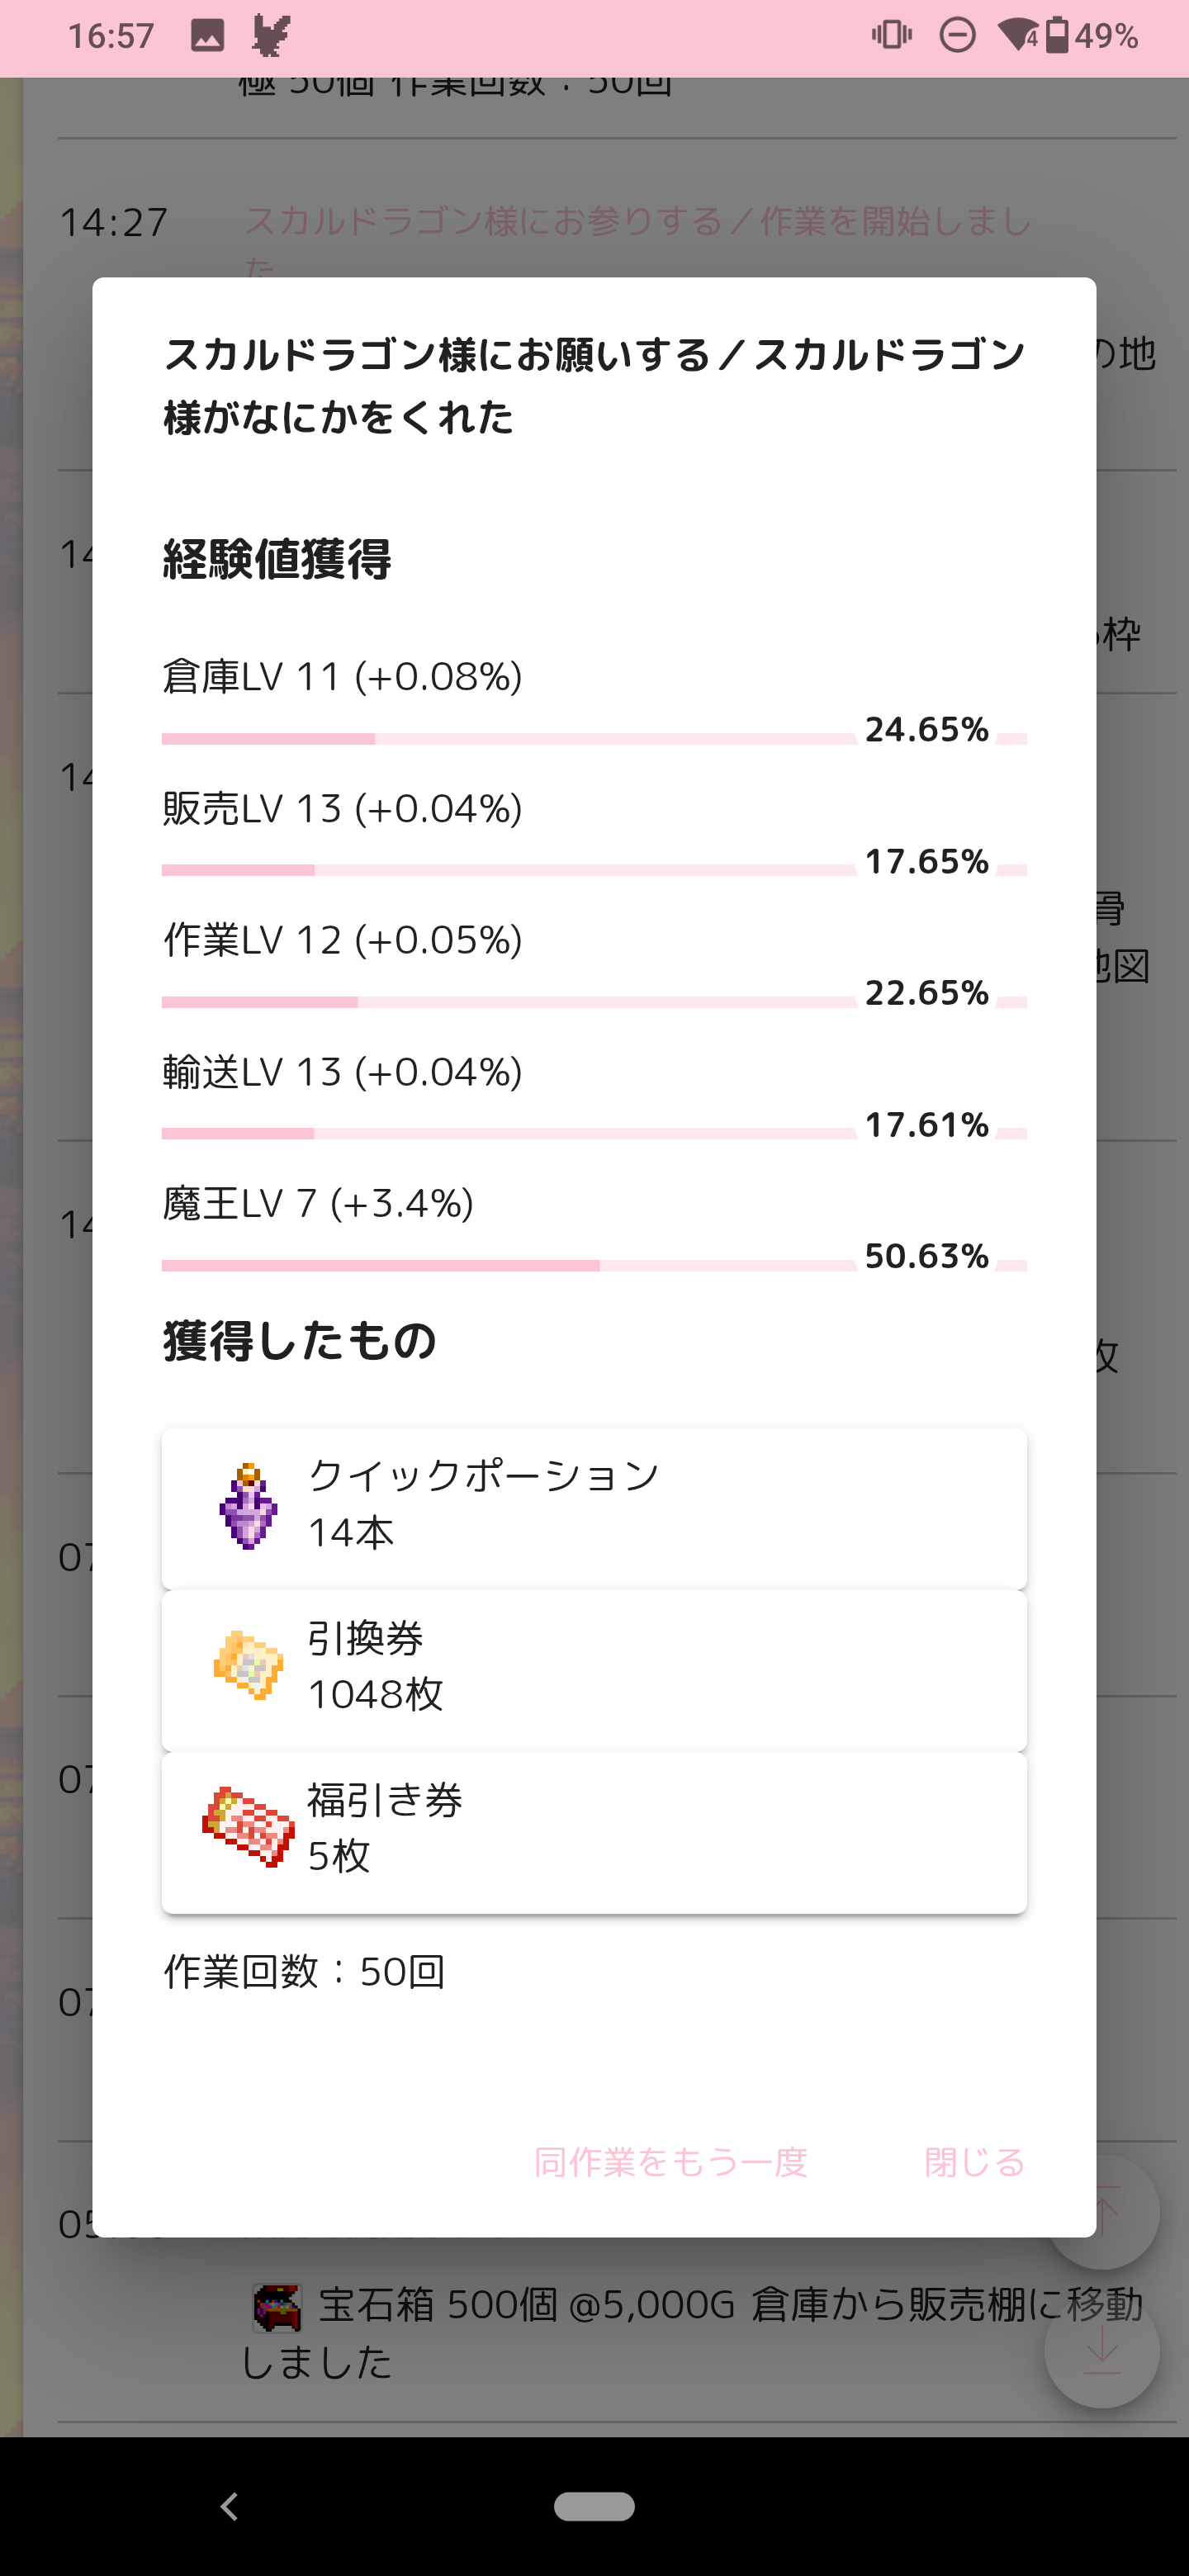1189x2576 pixels.
Task: Tap the 魔王LV 7 experience bar
Action: click(x=508, y=1266)
